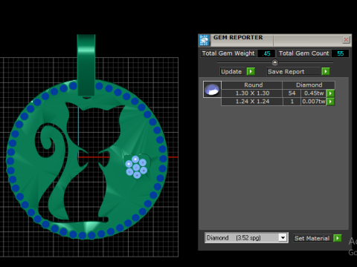Click the 0.007tw weight cell
The width and height of the screenshot is (357, 267).
tap(314, 102)
